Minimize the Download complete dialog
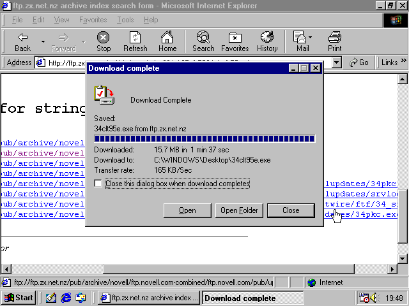The width and height of the screenshot is (409, 306). pos(293,68)
